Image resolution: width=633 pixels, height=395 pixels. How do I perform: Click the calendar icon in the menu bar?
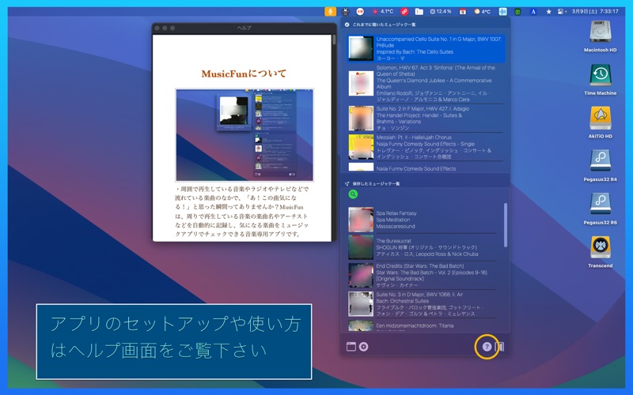point(463,11)
